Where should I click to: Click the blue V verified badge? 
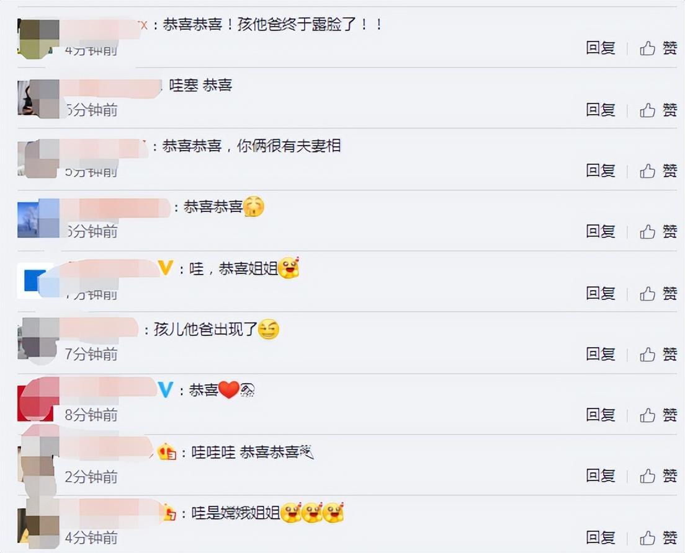pos(166,389)
